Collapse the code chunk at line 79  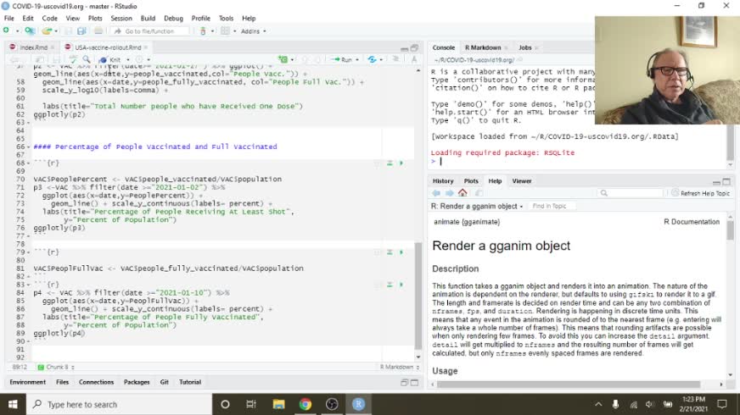point(29,252)
